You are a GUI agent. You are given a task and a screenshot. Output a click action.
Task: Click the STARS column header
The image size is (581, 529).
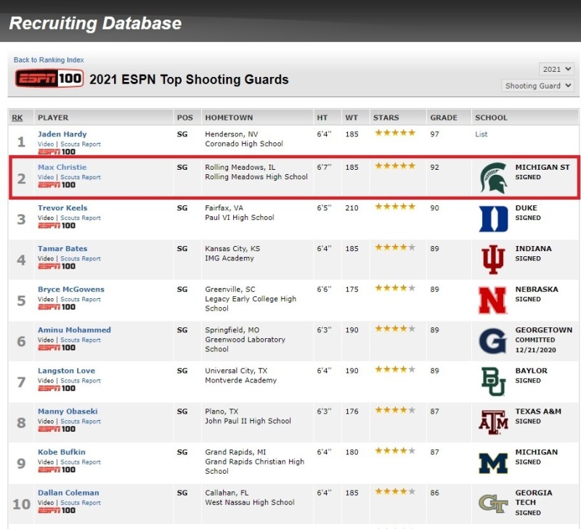386,118
